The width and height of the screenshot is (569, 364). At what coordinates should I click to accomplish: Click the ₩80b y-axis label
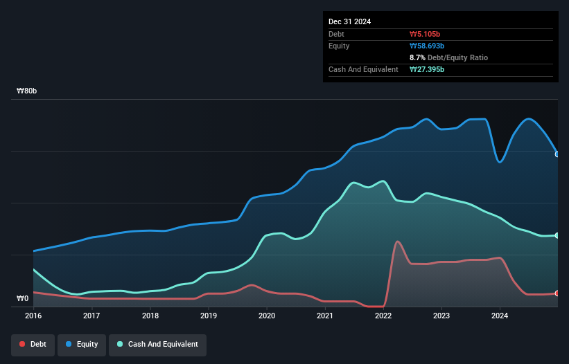[x=26, y=91]
